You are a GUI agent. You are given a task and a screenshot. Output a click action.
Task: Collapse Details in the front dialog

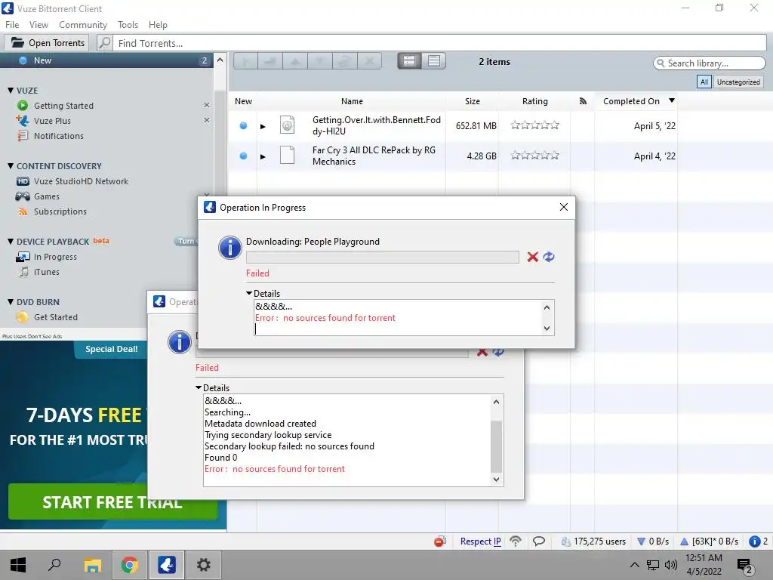[x=249, y=293]
